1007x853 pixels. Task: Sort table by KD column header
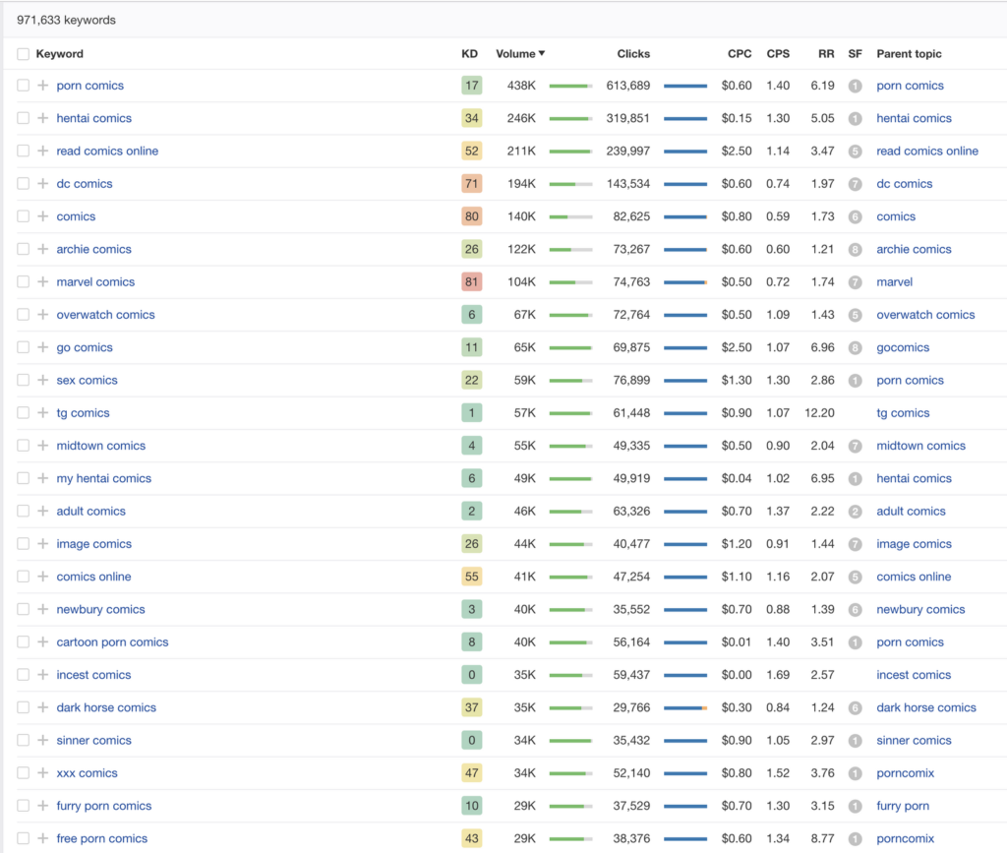point(469,54)
